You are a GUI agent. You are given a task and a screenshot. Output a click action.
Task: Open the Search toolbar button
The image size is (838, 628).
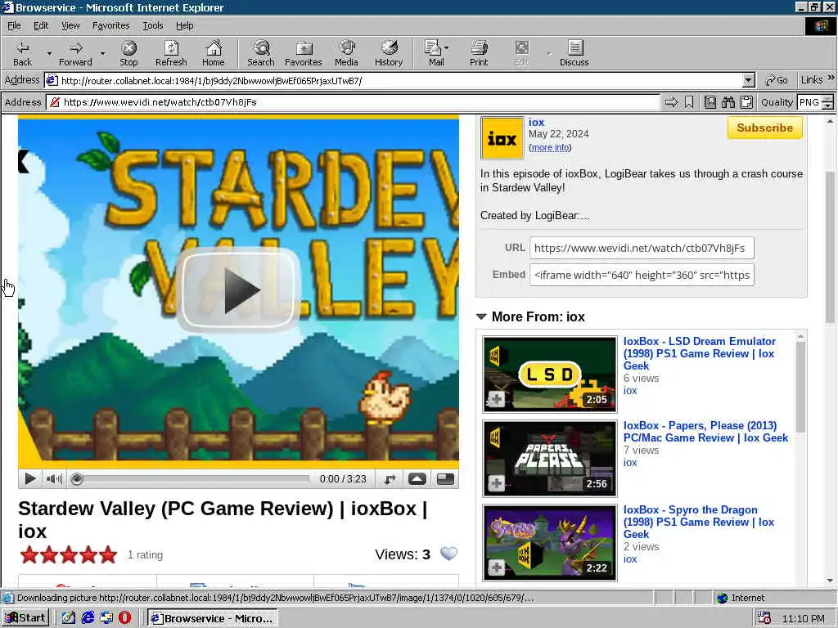click(x=261, y=53)
